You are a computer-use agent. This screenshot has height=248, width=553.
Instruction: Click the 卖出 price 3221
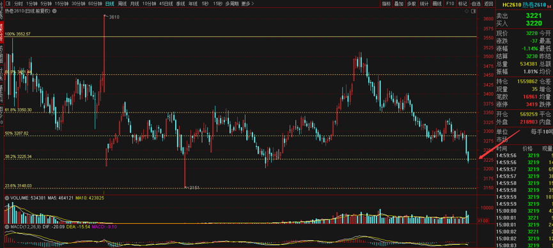[x=533, y=15]
